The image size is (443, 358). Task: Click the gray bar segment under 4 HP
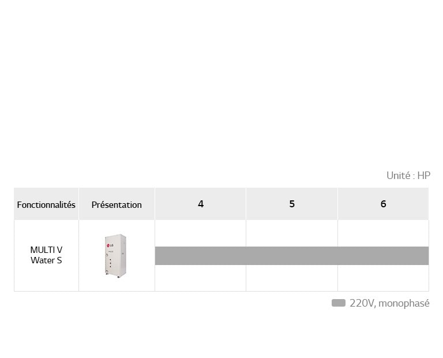point(200,256)
